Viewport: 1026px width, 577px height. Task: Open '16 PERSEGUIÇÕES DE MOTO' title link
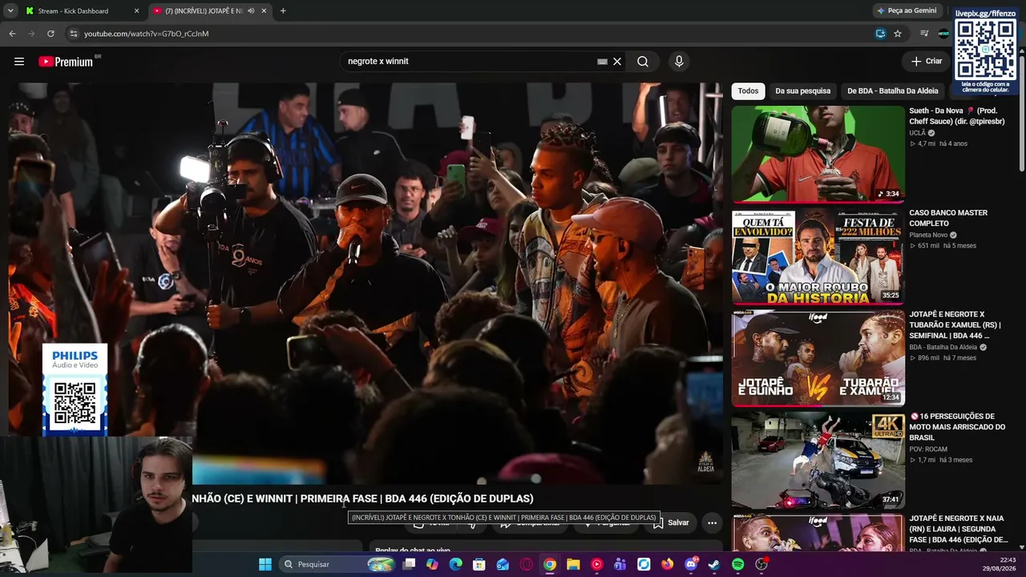[957, 427]
